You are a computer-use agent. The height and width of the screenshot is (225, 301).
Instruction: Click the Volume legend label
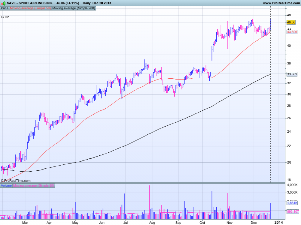[6, 185]
